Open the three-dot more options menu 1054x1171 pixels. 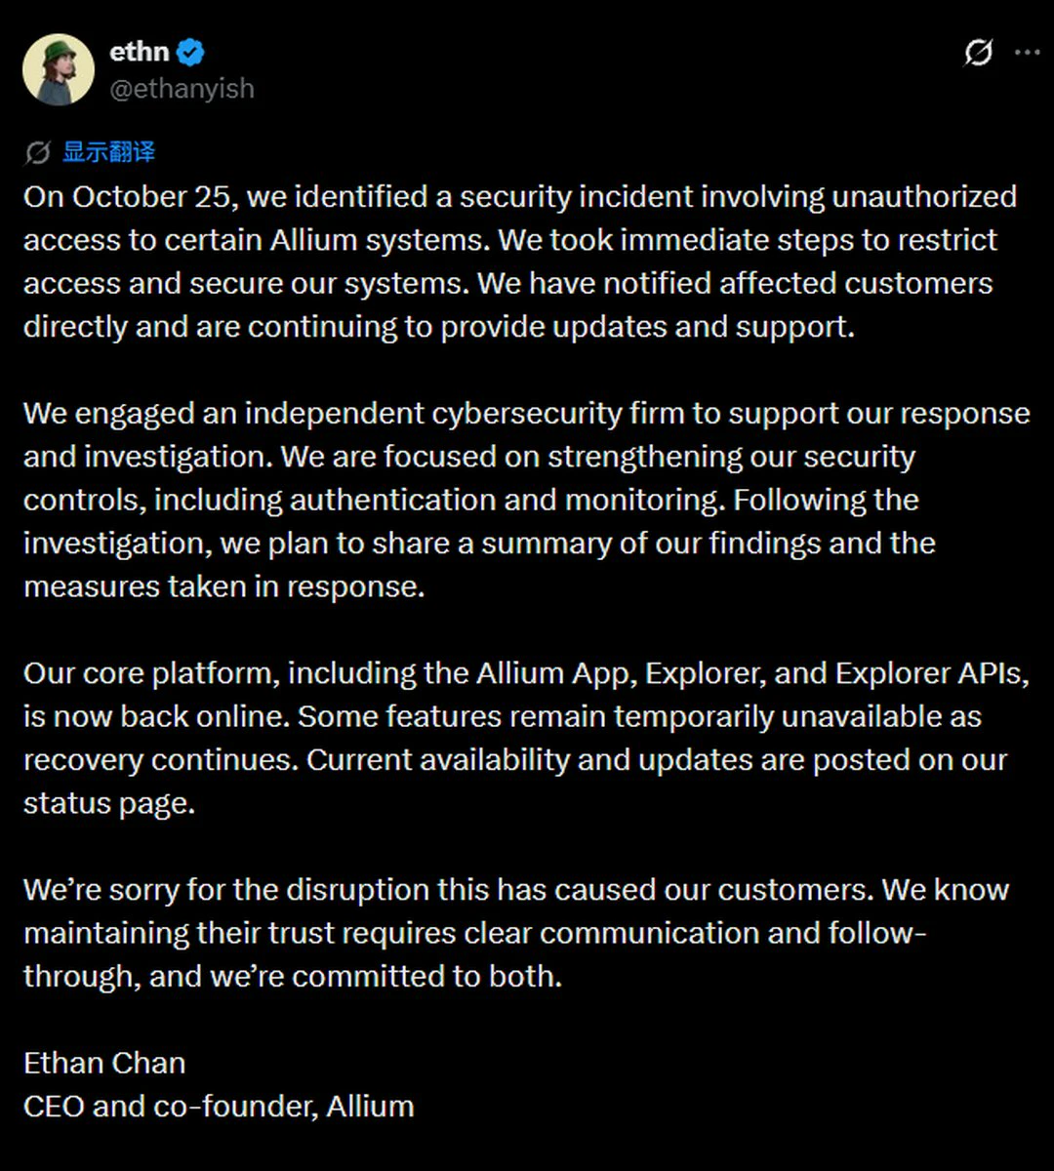1028,53
